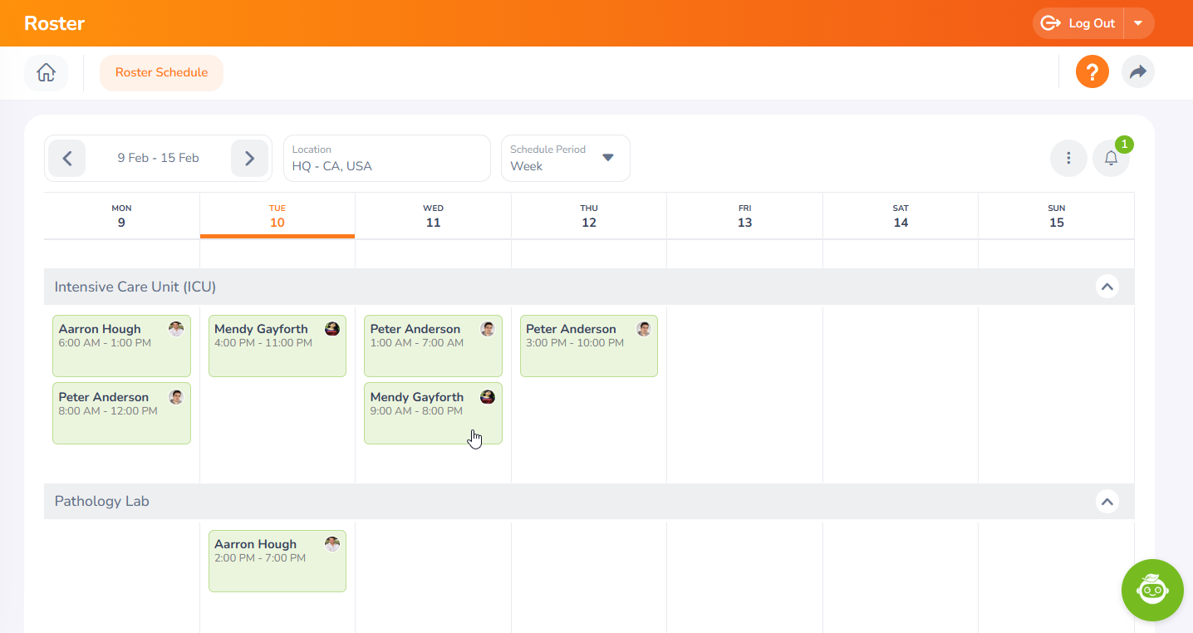
Task: Select the Roster Schedule tab
Action: pos(161,73)
